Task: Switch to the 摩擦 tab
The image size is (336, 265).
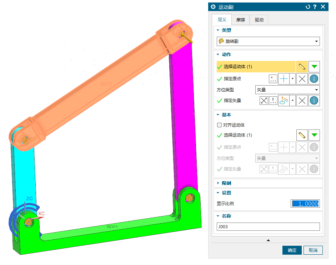Action: pos(240,20)
